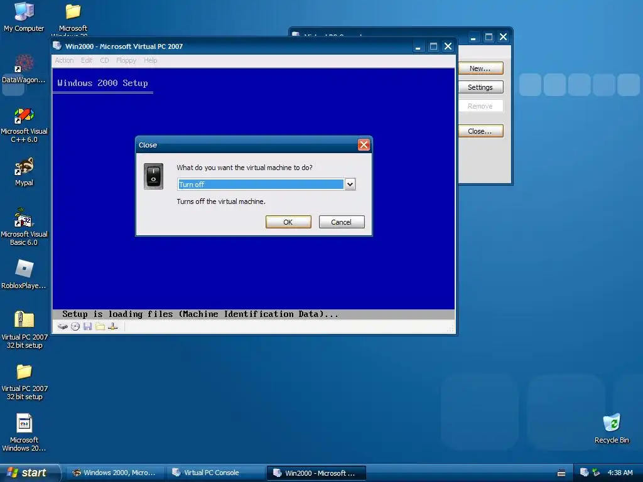
Task: Click 'Turns off the virtual machine.' description
Action: 221,201
